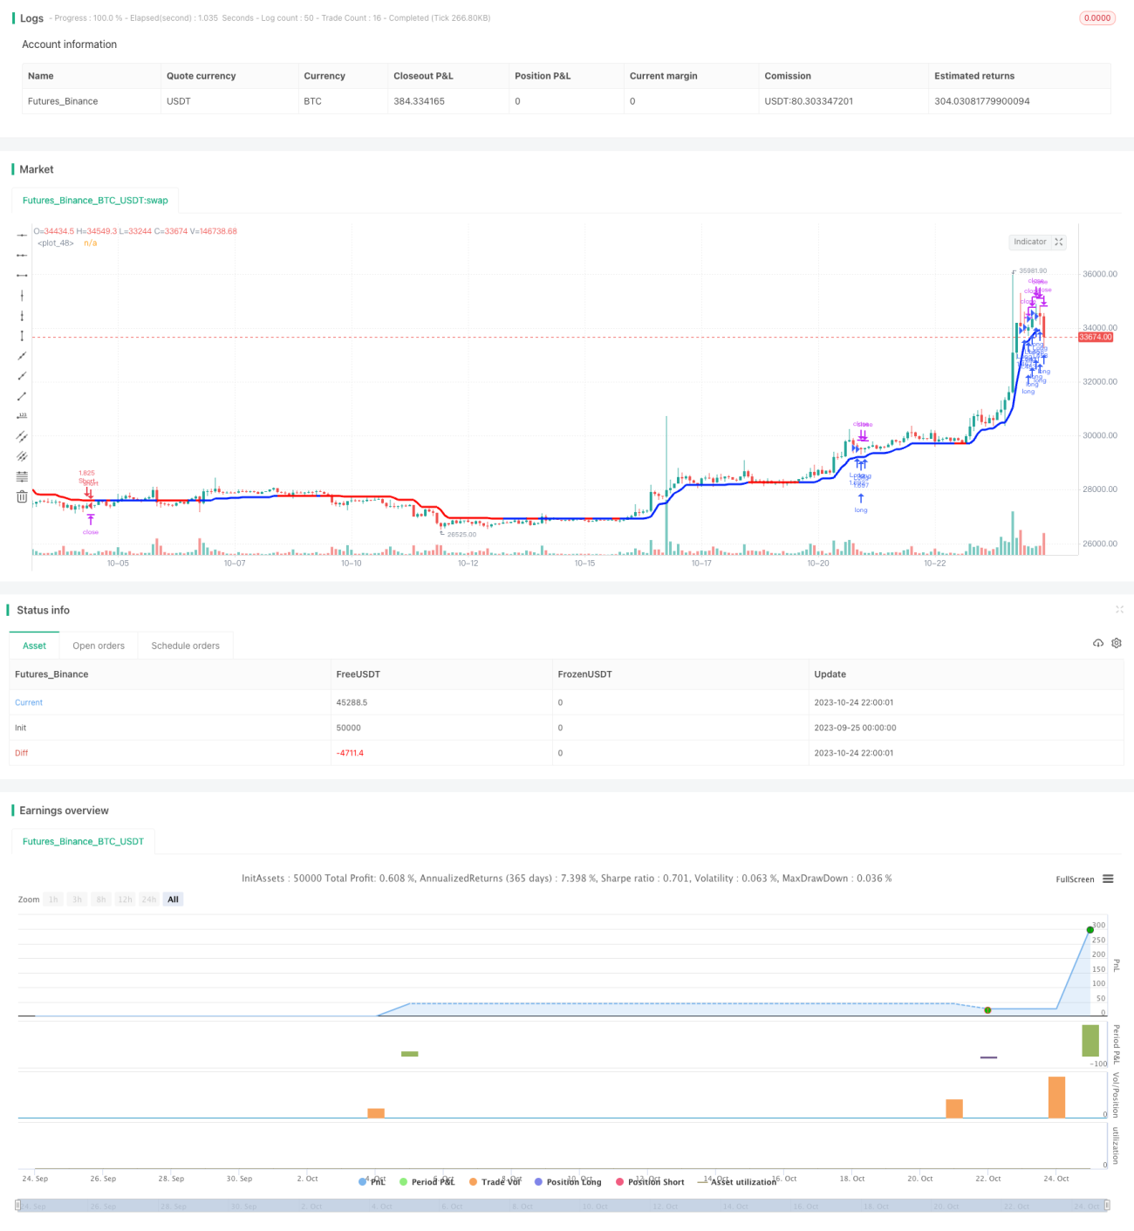Click the cloud download icon in Status info
This screenshot has height=1231, width=1134.
tap(1098, 643)
